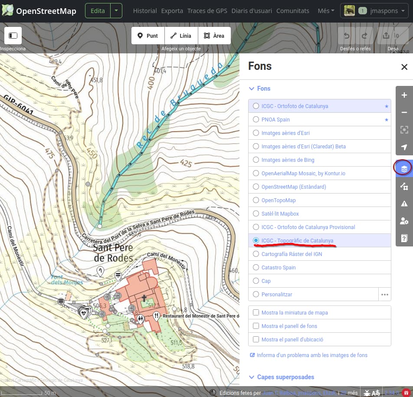
Task: Click the background layers stack icon
Action: click(x=404, y=168)
